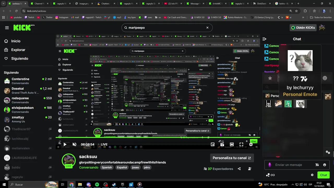The image size is (334, 188).
Task: Open Dosekai channel in following list
Action: click(28, 91)
